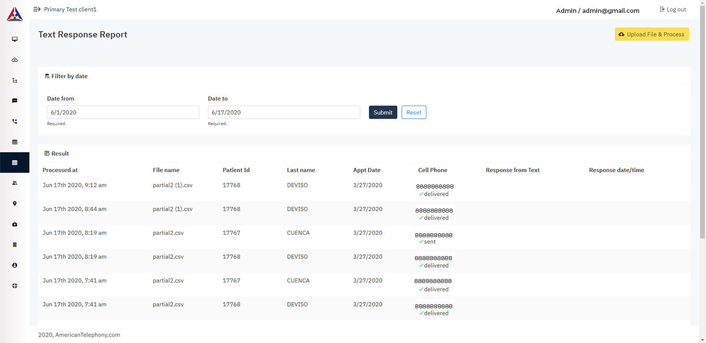The height and width of the screenshot is (343, 706).
Task: Focus the Date from input field
Action: click(x=123, y=112)
